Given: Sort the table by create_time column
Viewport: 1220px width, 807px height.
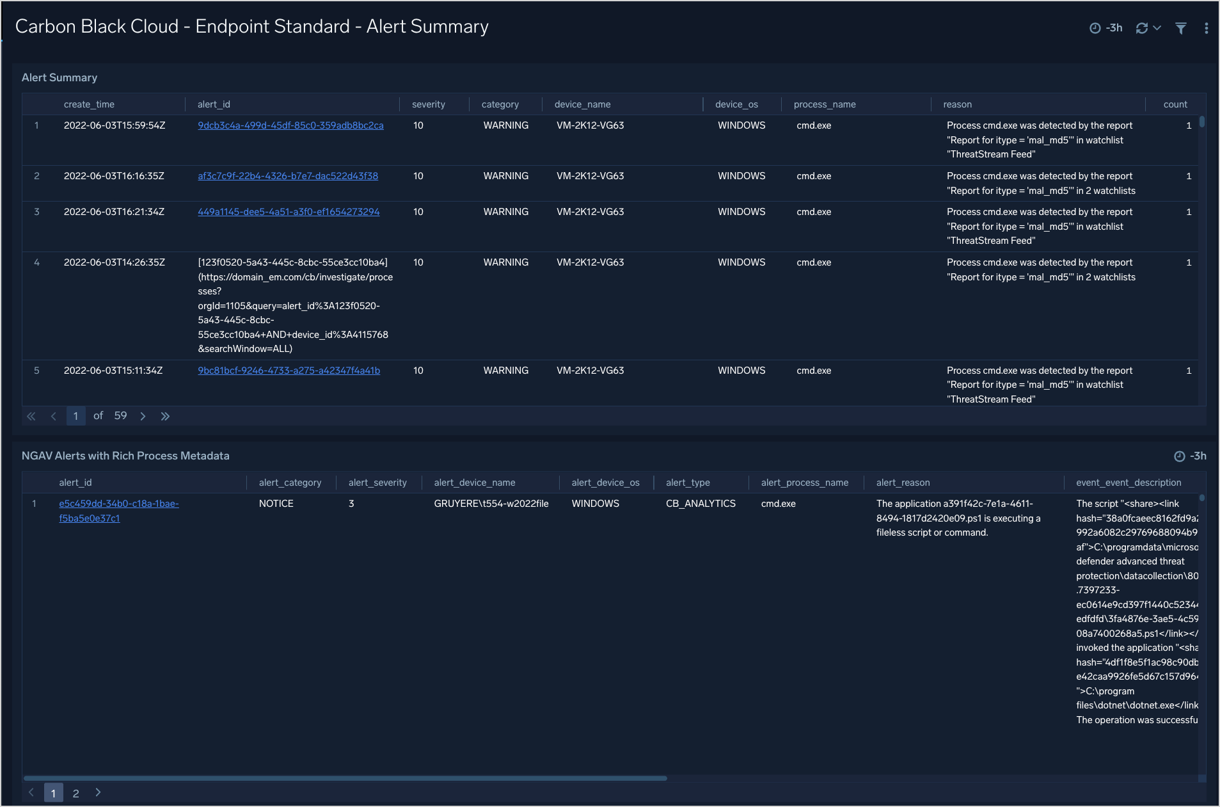Looking at the screenshot, I should (89, 104).
